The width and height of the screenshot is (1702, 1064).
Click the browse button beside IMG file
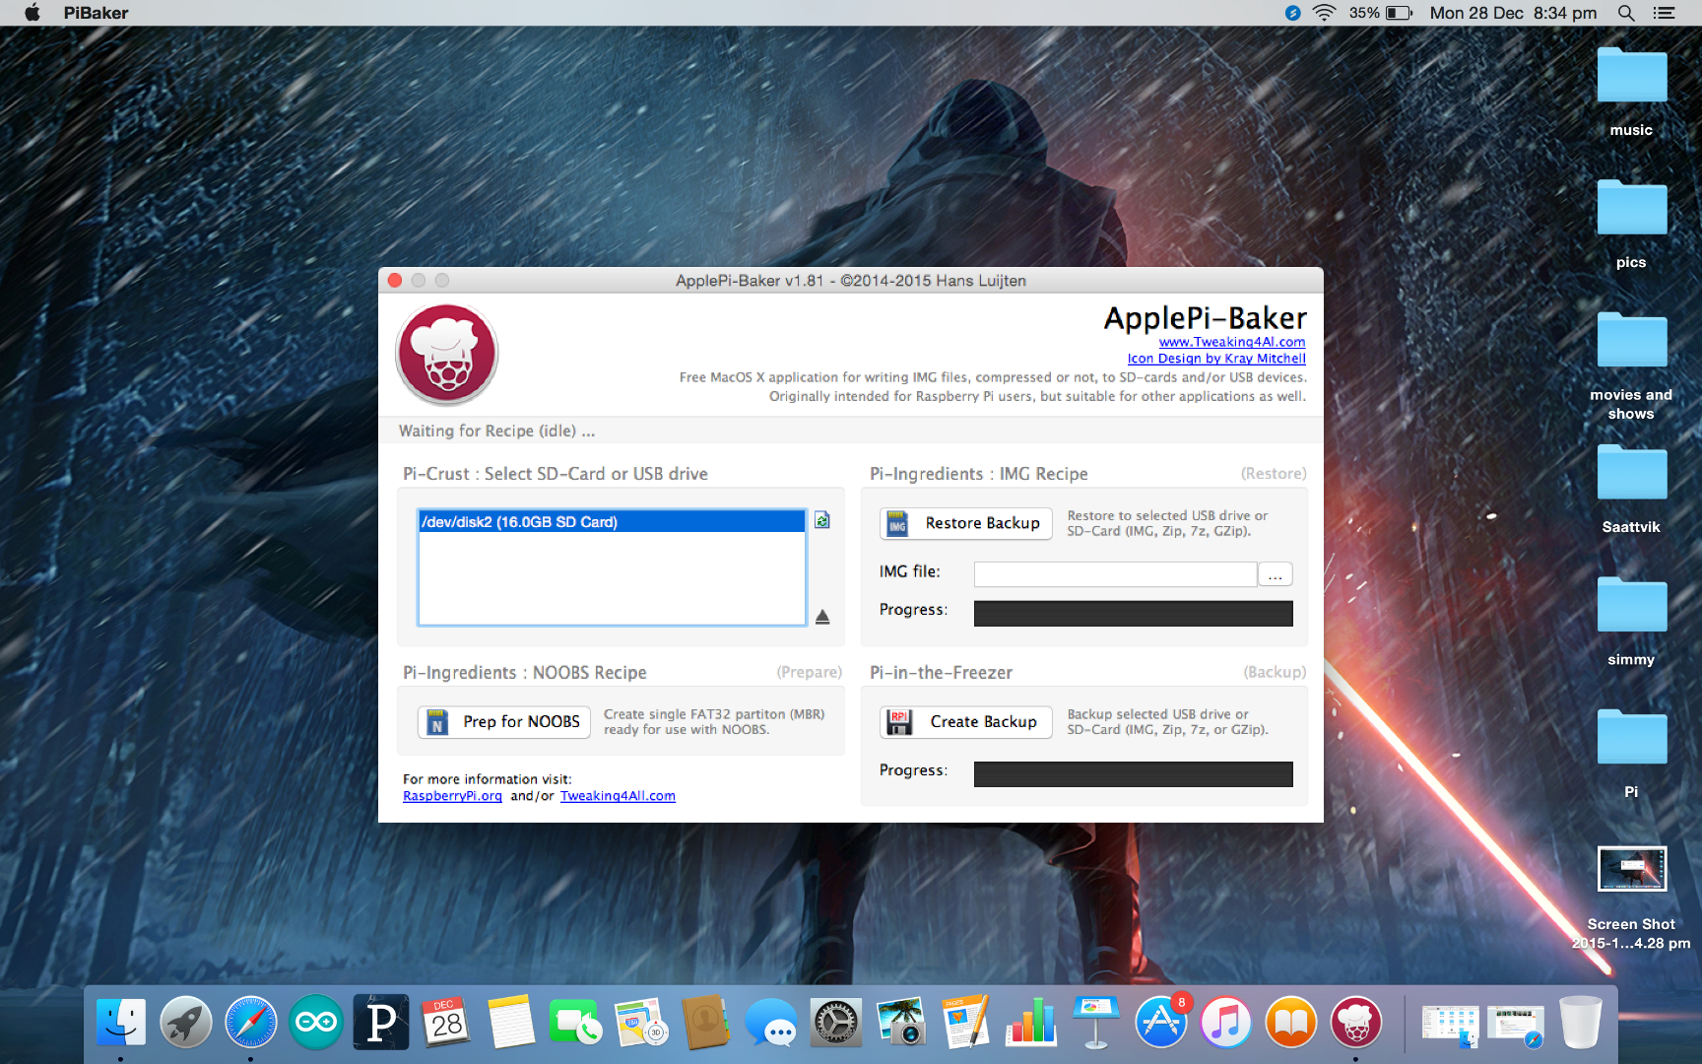(x=1275, y=573)
